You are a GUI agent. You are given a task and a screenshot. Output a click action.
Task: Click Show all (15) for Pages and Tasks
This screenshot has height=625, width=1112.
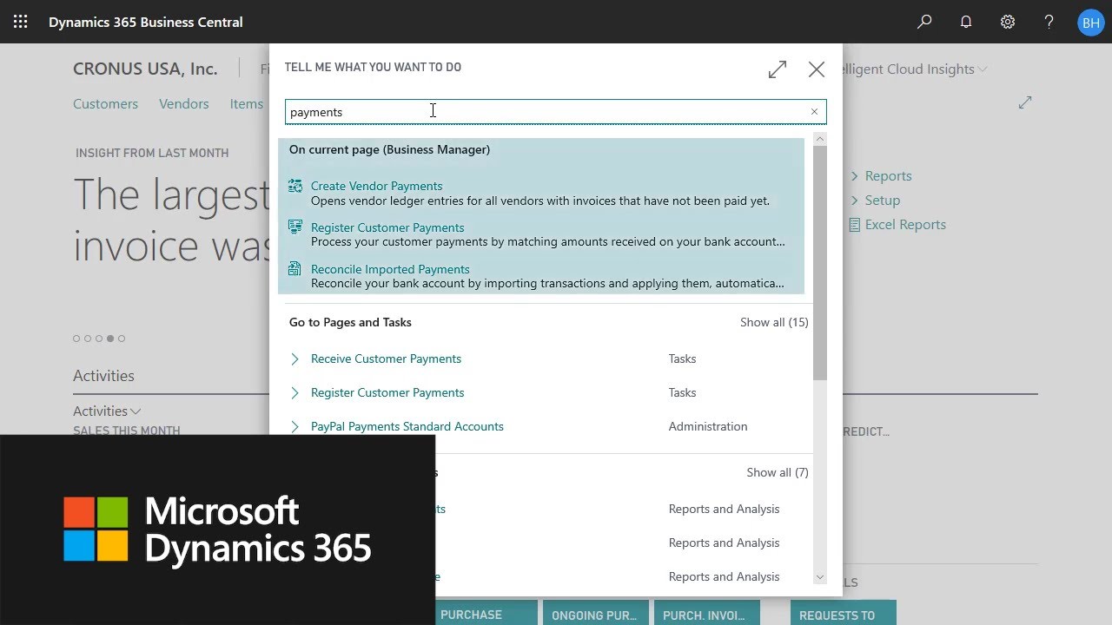pyautogui.click(x=773, y=322)
